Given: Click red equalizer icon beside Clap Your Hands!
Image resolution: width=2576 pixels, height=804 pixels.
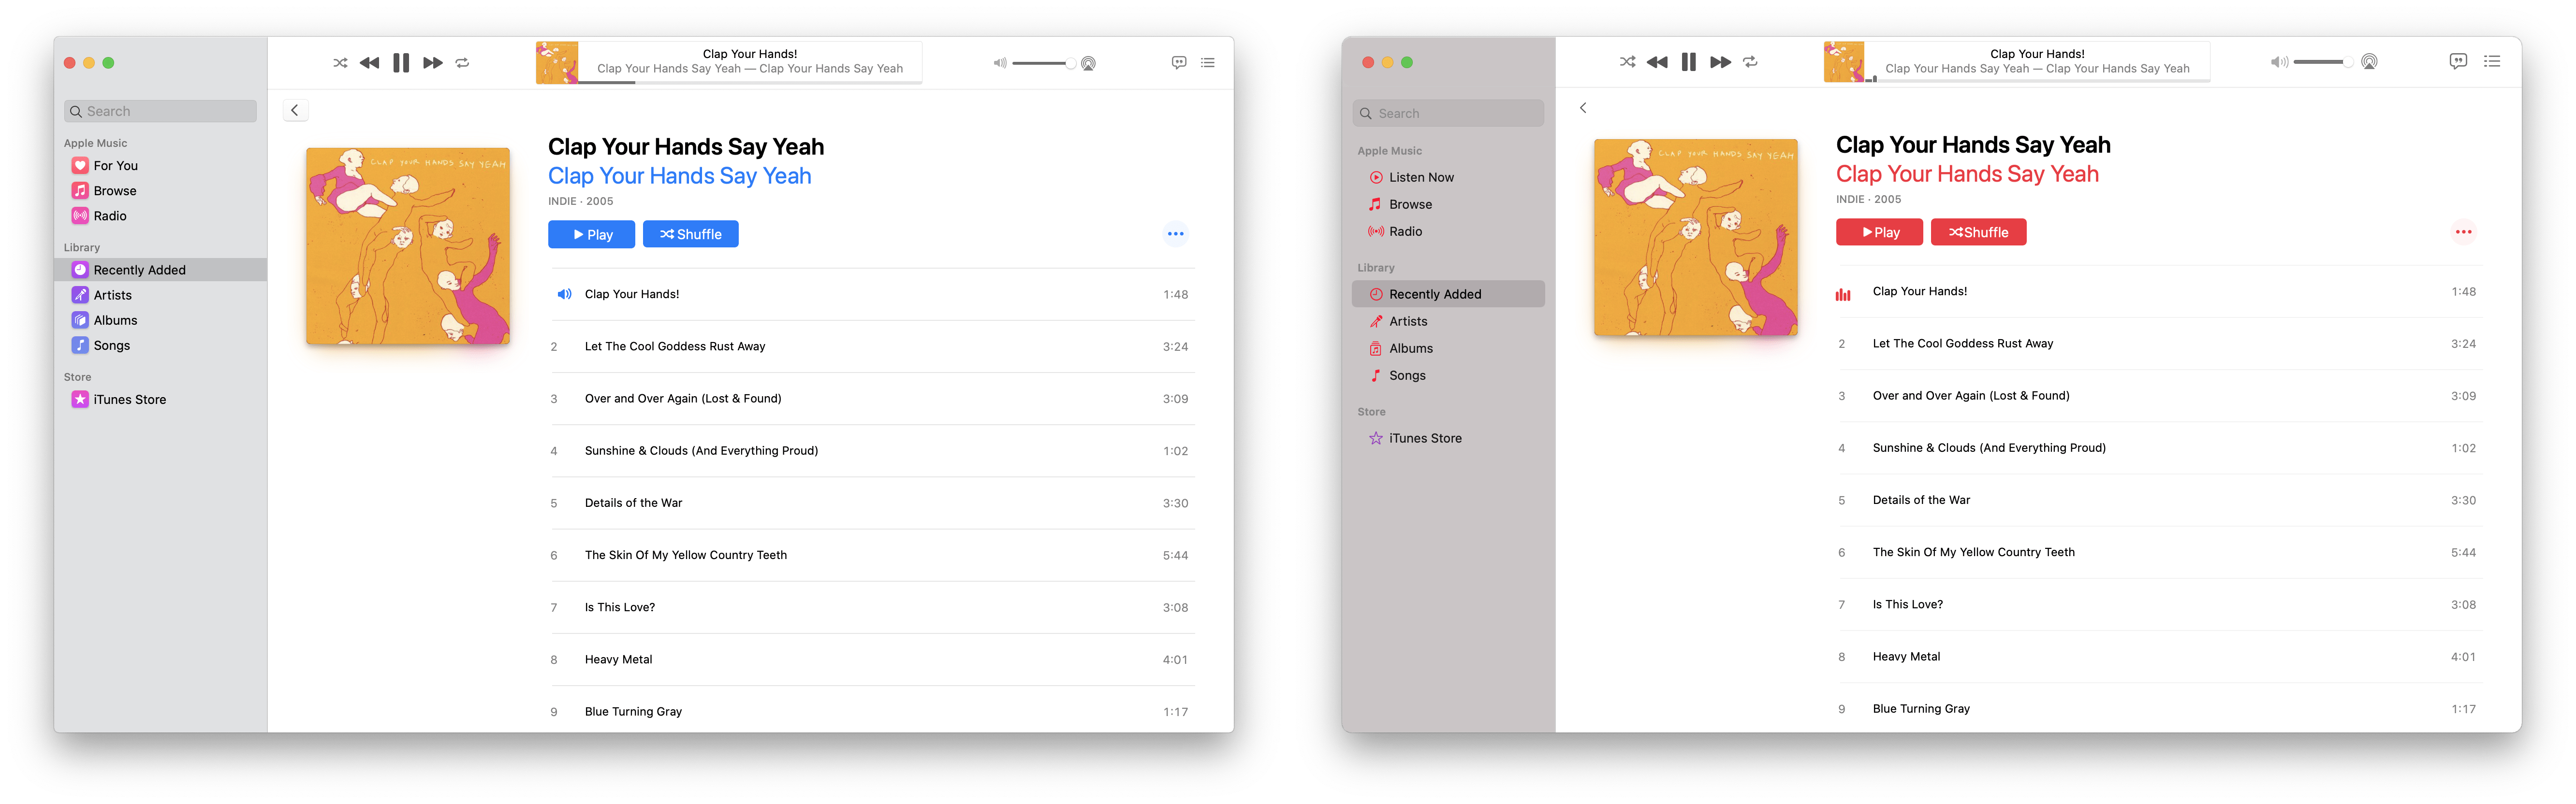Looking at the screenshot, I should coord(1843,294).
